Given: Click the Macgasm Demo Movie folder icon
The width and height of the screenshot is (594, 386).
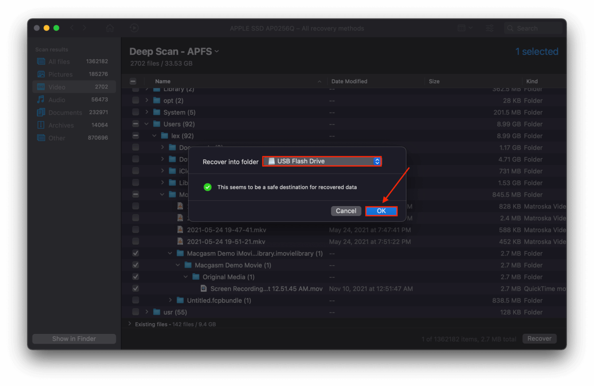Looking at the screenshot, I should pos(188,265).
